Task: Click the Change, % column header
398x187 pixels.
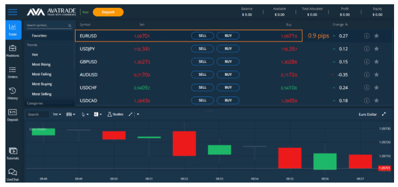Action: pyautogui.click(x=340, y=25)
